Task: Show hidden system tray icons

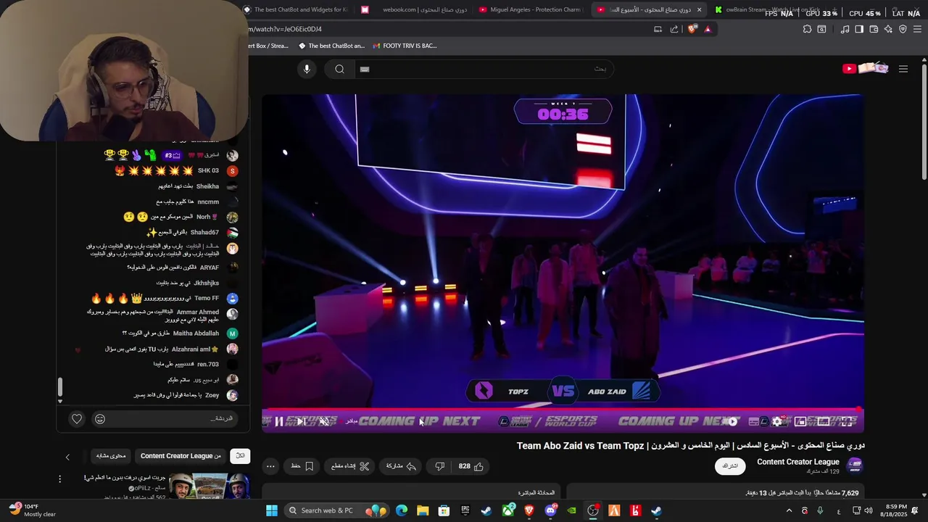Action: pyautogui.click(x=790, y=510)
